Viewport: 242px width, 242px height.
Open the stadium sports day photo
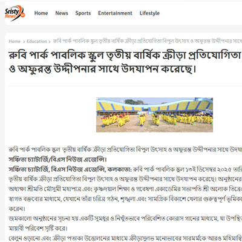coord(154,115)
